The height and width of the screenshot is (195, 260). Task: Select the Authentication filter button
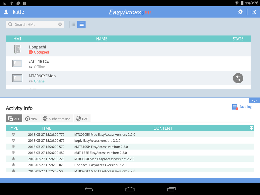pyautogui.click(x=57, y=118)
